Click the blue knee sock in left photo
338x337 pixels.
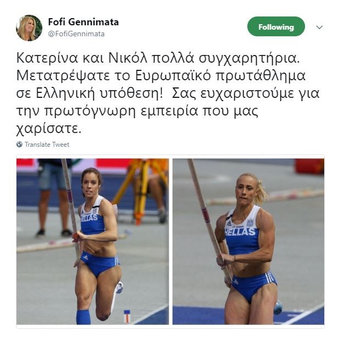pyautogui.click(x=84, y=317)
